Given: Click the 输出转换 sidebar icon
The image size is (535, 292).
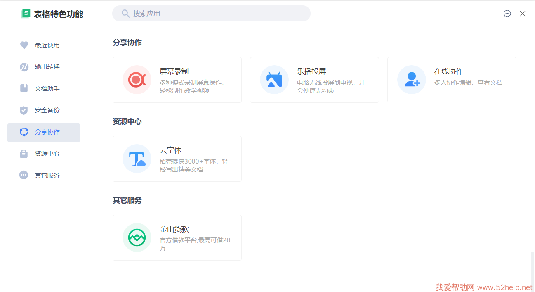Looking at the screenshot, I should click(24, 67).
